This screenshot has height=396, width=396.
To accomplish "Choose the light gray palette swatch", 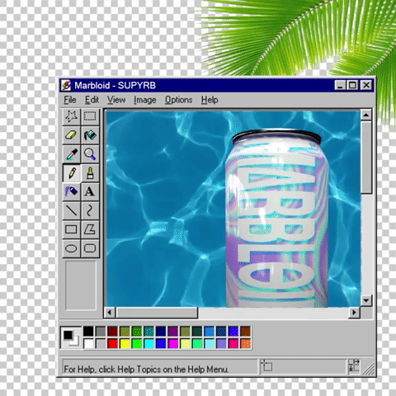I will tap(101, 343).
